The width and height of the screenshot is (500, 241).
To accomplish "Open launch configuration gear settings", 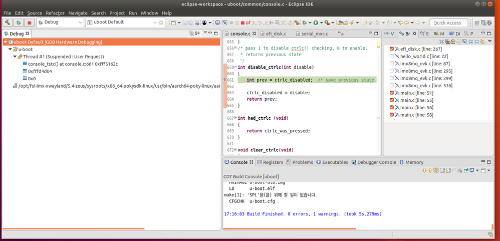I will [161, 23].
